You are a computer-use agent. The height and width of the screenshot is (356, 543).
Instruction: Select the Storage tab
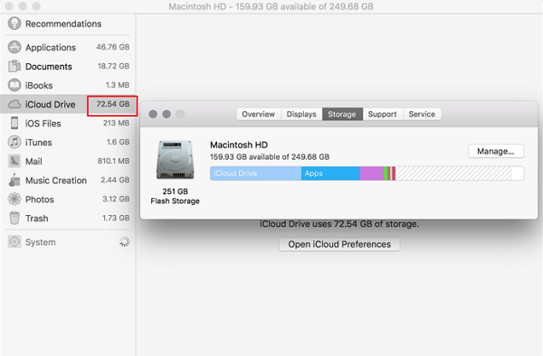pos(342,114)
